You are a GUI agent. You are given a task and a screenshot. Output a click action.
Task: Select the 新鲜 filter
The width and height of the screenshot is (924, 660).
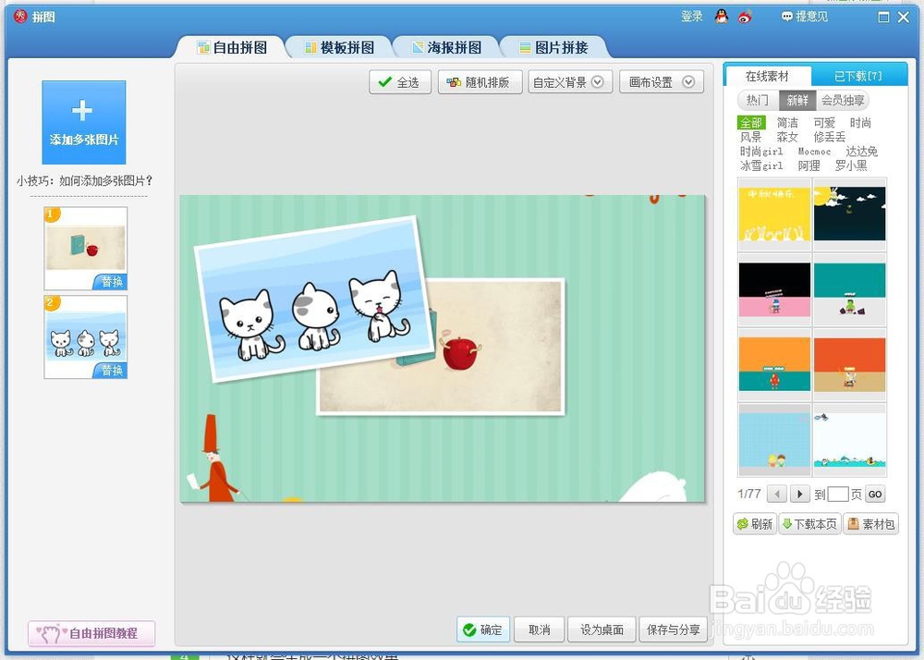797,100
